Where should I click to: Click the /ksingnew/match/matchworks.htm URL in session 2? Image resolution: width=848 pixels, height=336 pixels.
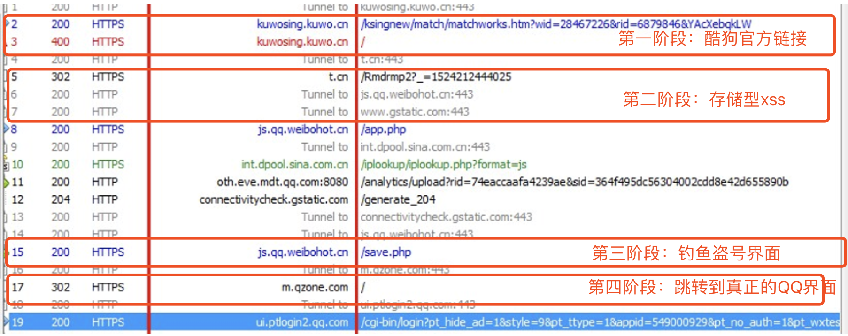point(556,24)
